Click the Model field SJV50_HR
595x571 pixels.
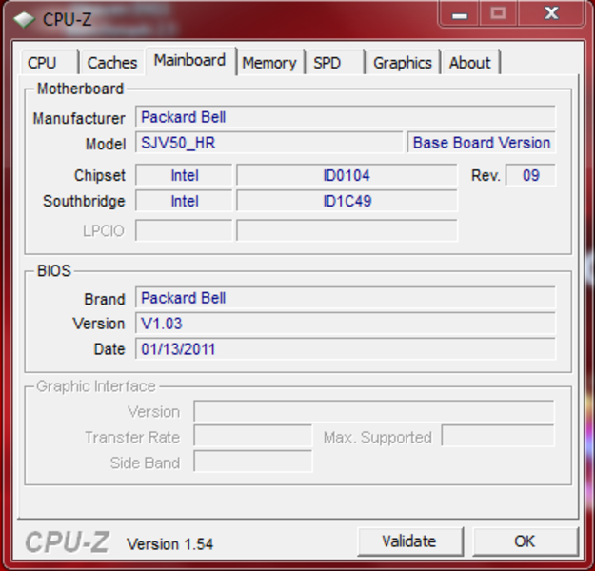pos(268,143)
